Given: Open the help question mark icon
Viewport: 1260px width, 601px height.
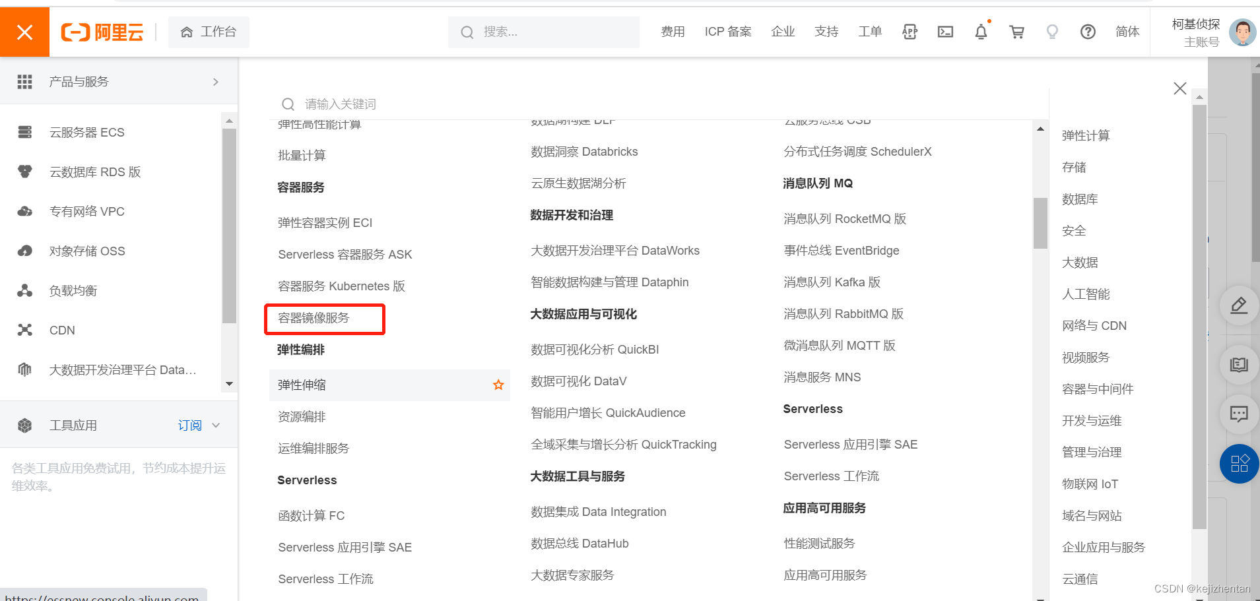Looking at the screenshot, I should tap(1088, 32).
